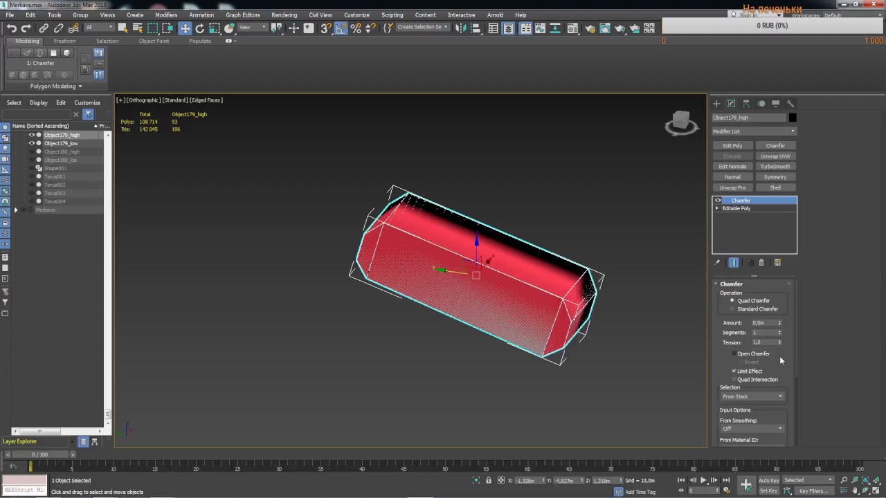Activate the Select Object tool
Screen dimensions: 886x498
click(x=123, y=28)
